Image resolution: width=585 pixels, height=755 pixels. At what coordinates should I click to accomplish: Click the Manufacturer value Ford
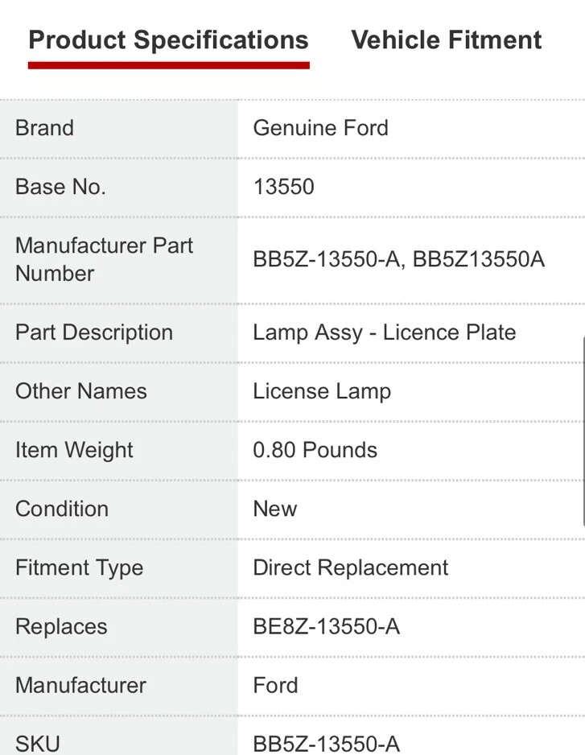(x=276, y=685)
